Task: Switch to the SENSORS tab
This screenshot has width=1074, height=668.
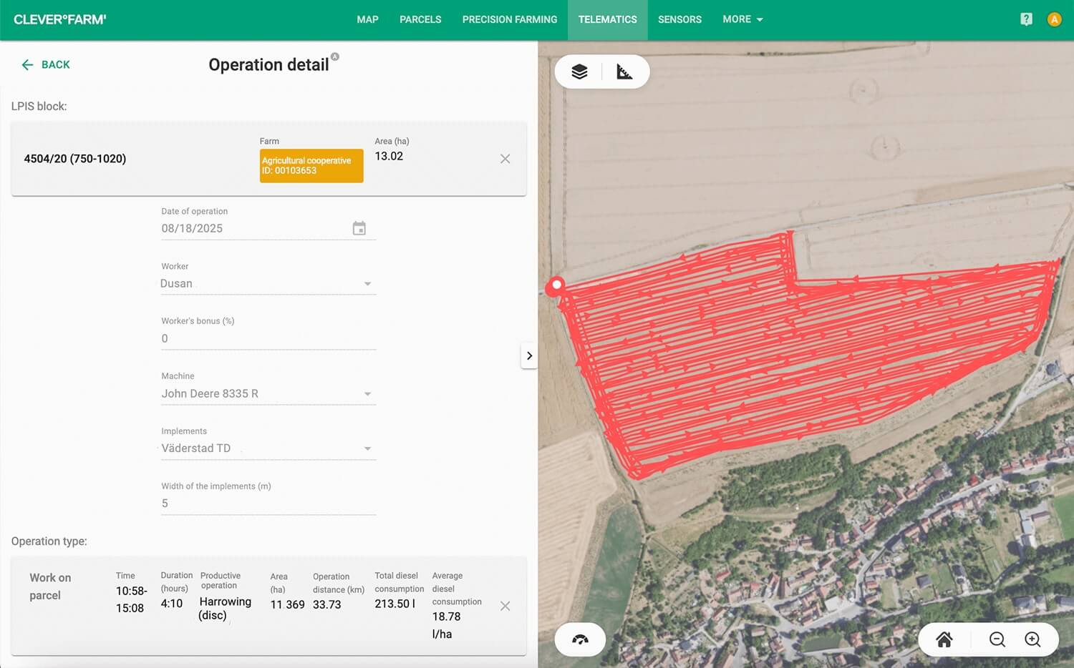Action: tap(679, 19)
